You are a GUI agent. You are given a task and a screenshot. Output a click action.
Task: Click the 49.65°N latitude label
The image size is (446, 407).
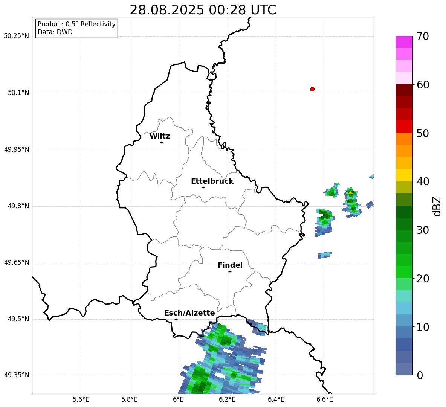click(17, 262)
